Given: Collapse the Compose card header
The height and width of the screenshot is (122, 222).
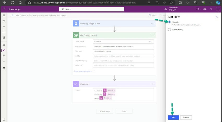Looking at the screenshot, I should (x=114, y=84).
